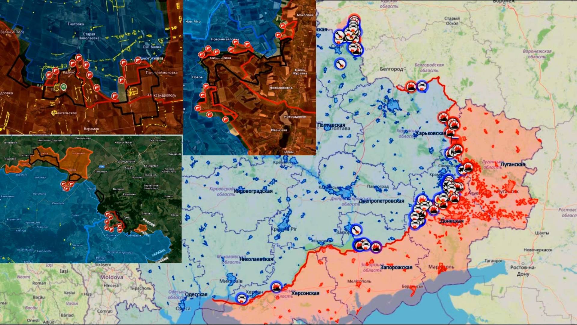Screen dimensions: 577x325
Task: Click the missile strike icon near Zaporizhzhia city
Action: pos(356,230)
